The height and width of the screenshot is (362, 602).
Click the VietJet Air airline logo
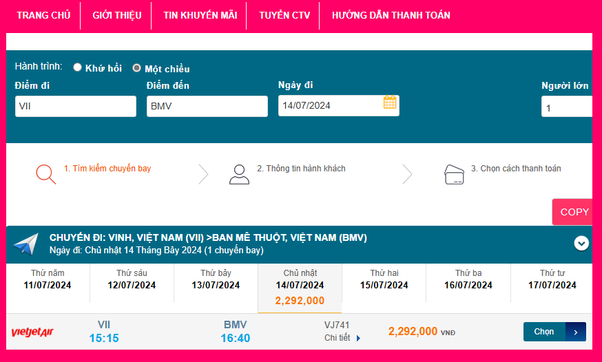tap(32, 332)
